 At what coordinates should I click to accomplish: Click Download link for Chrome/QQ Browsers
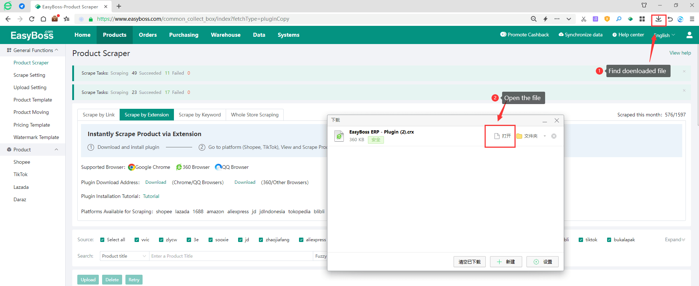[156, 182]
